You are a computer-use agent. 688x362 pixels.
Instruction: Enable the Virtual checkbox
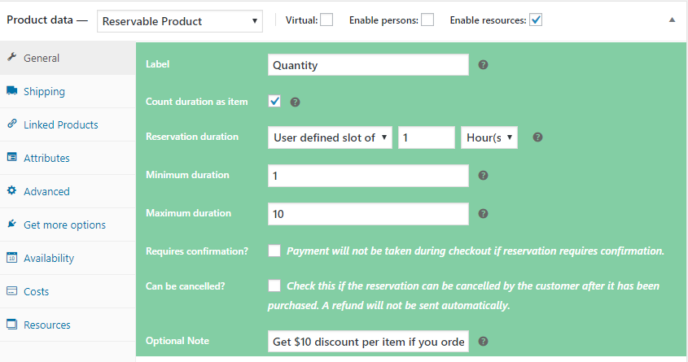point(326,20)
